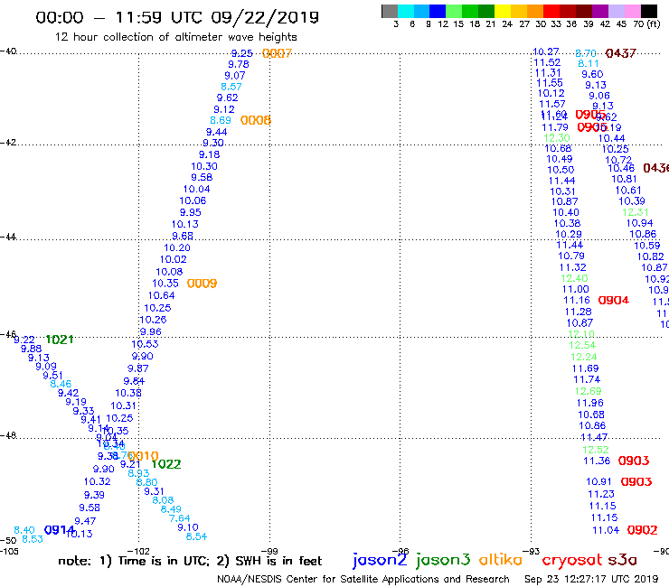Select the orange '0009' time marker

pyautogui.click(x=202, y=284)
